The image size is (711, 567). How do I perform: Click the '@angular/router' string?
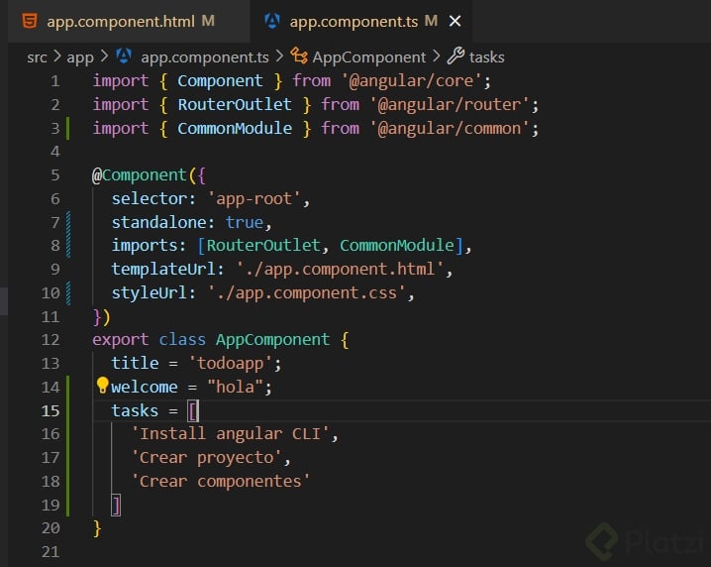click(x=449, y=105)
